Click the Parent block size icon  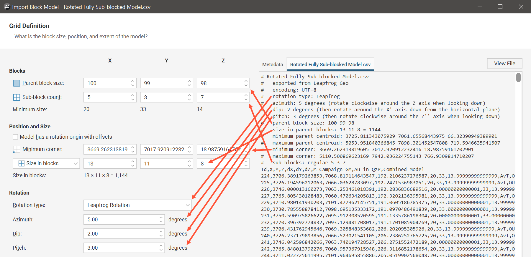pos(17,83)
